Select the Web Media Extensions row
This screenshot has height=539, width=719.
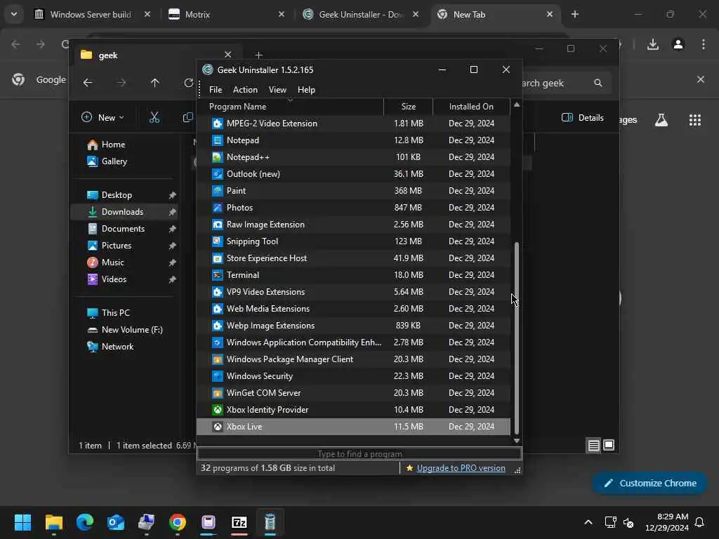click(353, 309)
